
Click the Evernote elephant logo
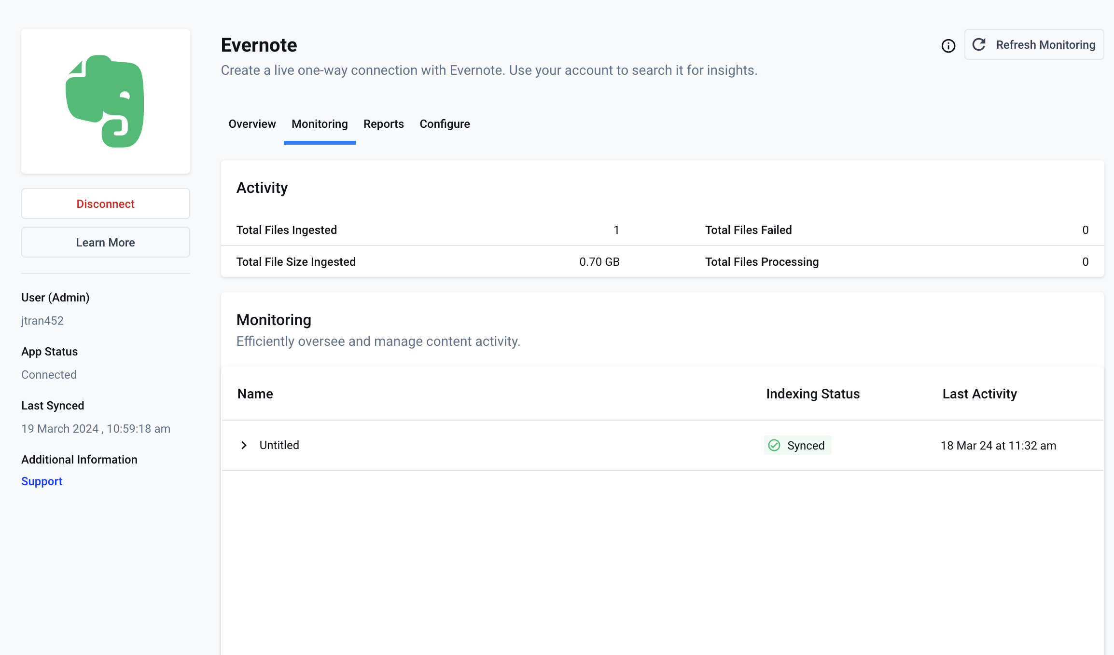pyautogui.click(x=105, y=101)
